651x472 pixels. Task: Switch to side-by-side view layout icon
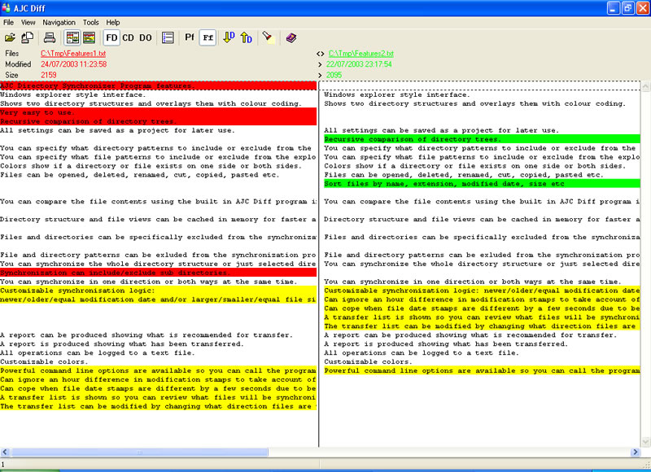pos(72,37)
